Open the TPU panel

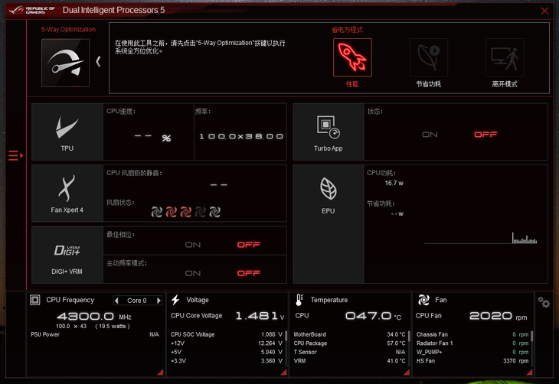[67, 132]
